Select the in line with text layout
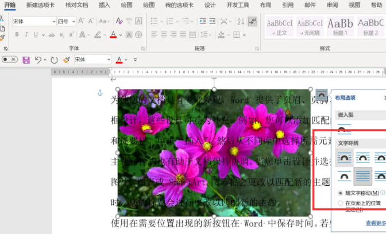Image resolution: width=386 pixels, height=234 pixels. tap(344, 129)
